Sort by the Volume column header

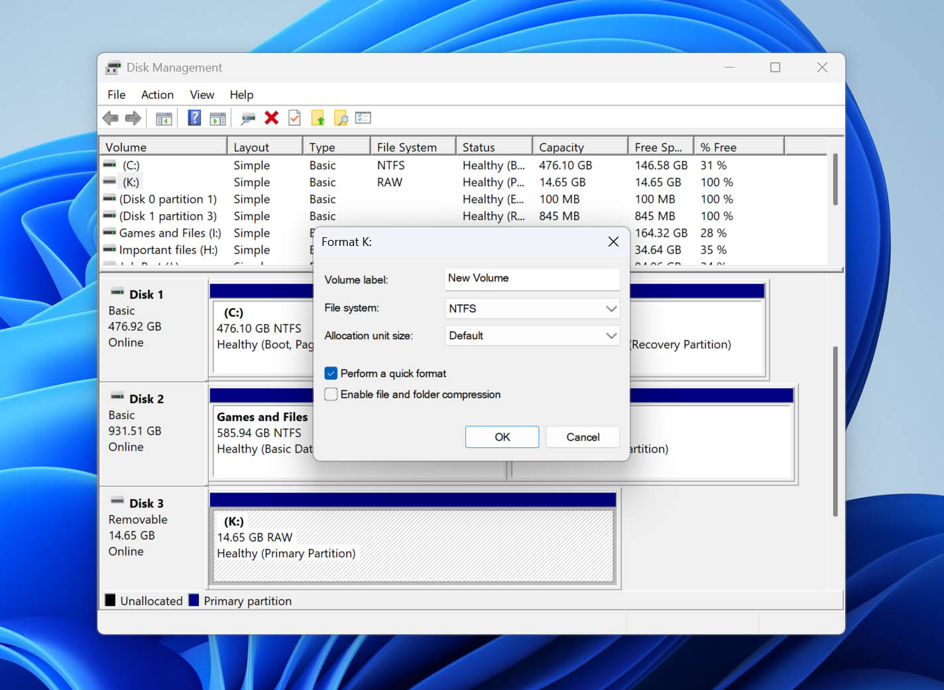pos(163,146)
